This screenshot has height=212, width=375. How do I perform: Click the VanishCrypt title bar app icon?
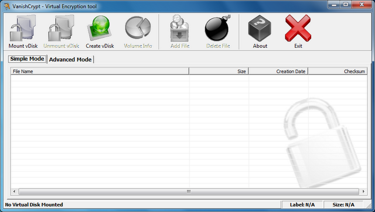tap(6, 6)
